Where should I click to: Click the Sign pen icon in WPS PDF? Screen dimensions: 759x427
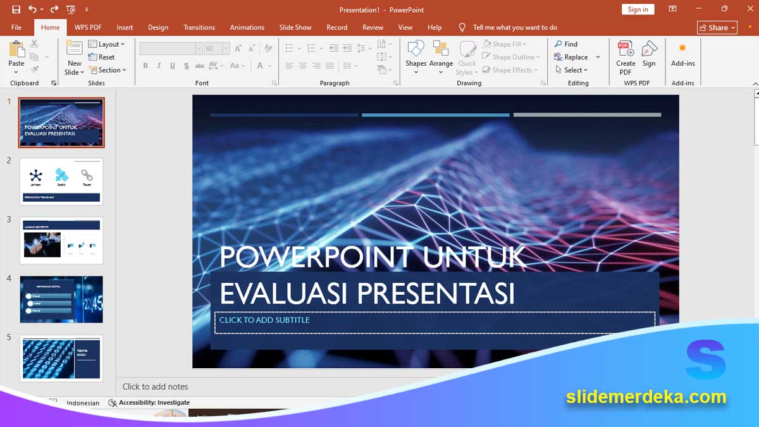649,49
